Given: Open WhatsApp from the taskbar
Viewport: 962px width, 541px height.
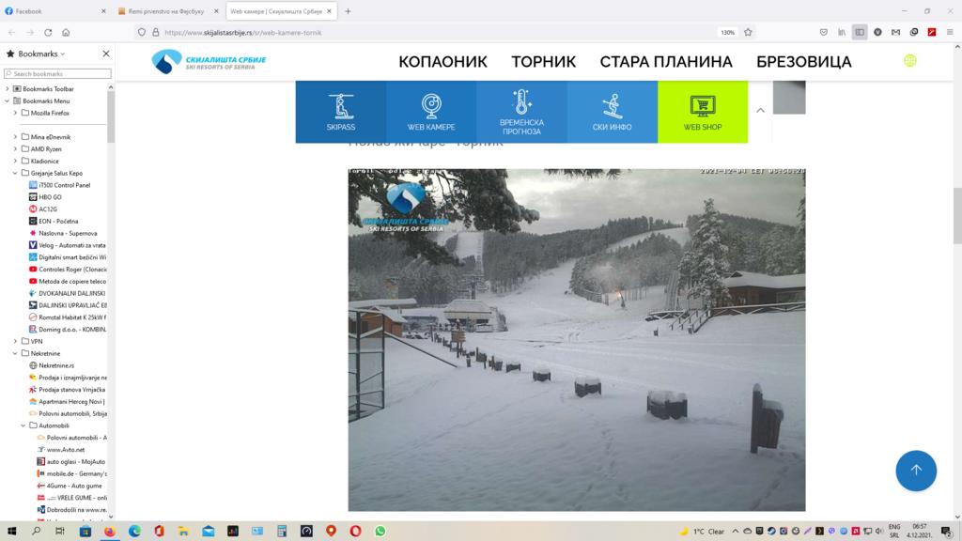Looking at the screenshot, I should tap(380, 531).
